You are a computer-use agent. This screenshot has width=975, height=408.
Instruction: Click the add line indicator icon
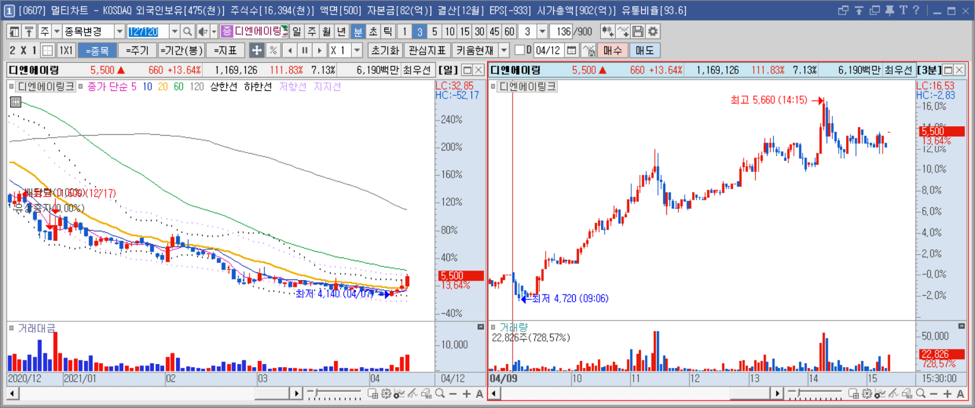(x=623, y=31)
